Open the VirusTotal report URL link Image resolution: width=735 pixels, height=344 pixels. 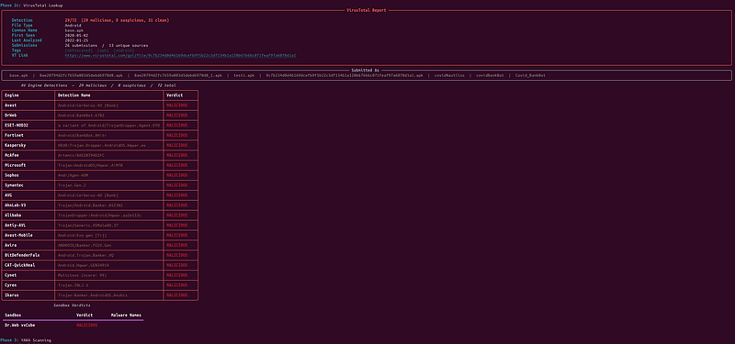(x=180, y=55)
